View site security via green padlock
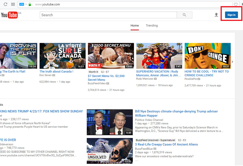 30,4
